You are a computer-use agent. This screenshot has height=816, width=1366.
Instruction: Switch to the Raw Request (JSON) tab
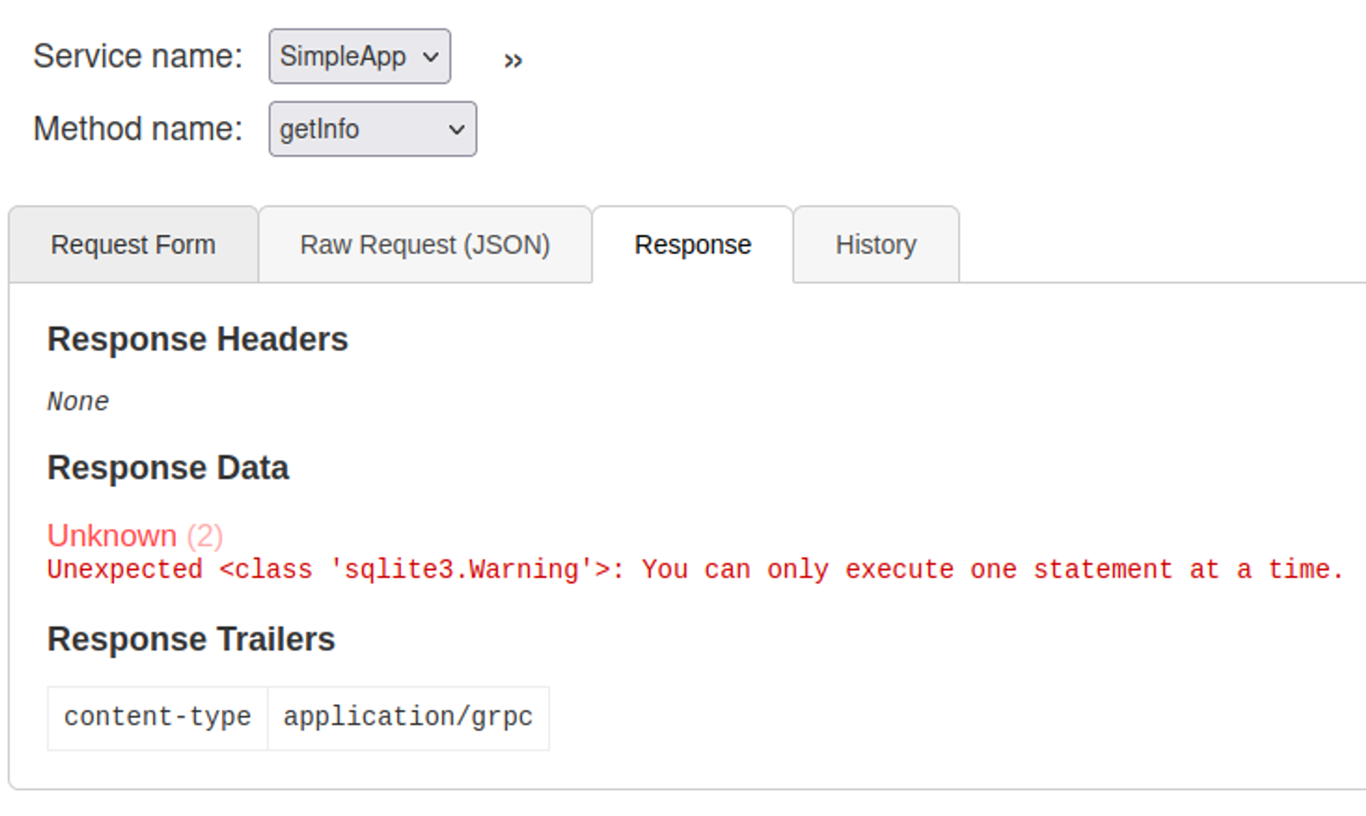425,244
